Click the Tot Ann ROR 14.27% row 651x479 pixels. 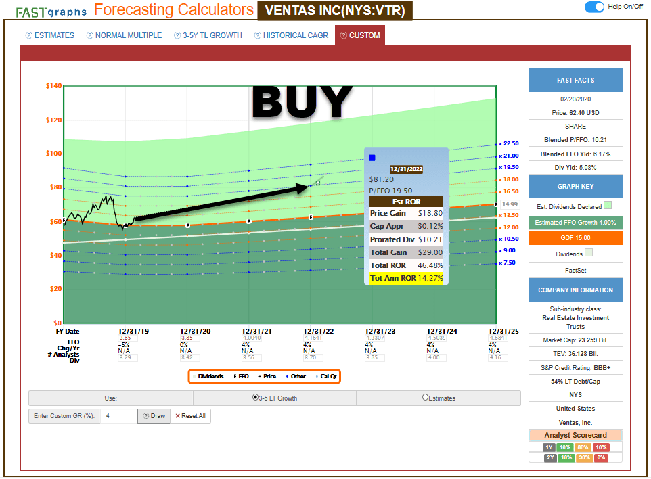pyautogui.click(x=406, y=278)
